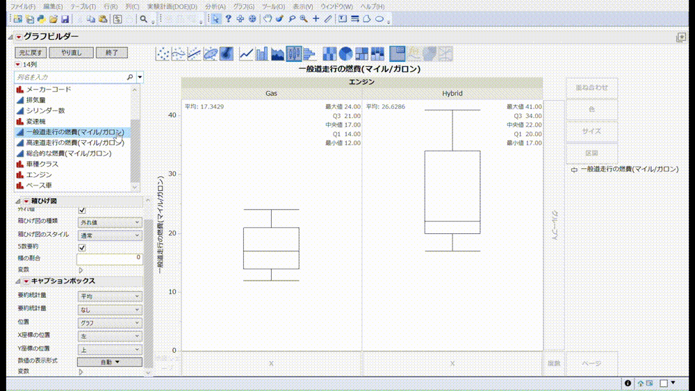Open the X座標の位置 dropdown
The image size is (695, 391).
coord(110,336)
